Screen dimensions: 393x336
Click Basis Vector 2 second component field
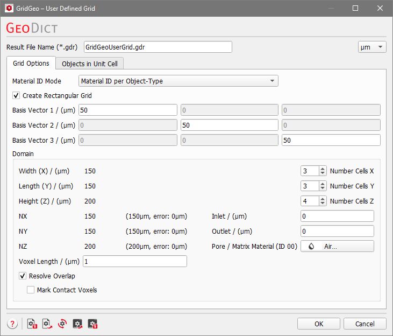pyautogui.click(x=230, y=125)
